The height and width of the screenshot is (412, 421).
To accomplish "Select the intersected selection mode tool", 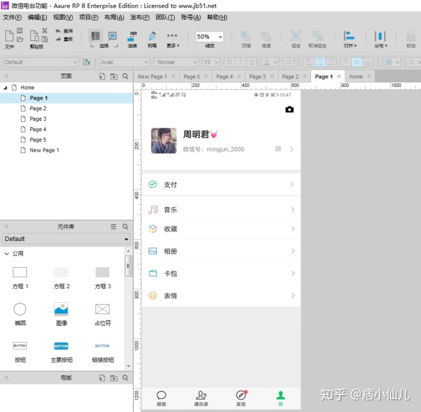I will point(95,36).
